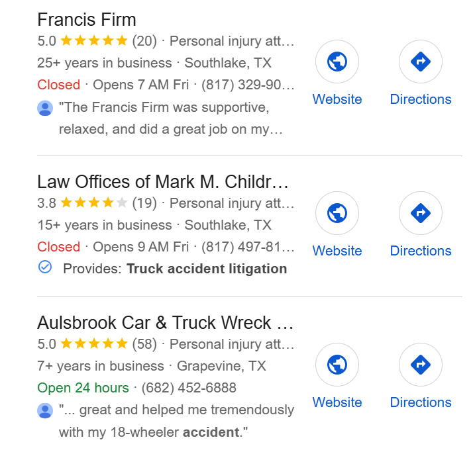This screenshot has width=475, height=452.
Task: Click the globe Website icon for Francis Firm
Action: pos(337,62)
